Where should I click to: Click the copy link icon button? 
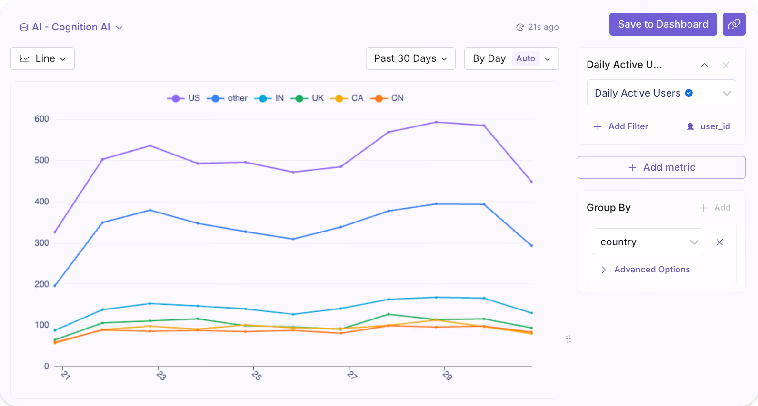pyautogui.click(x=734, y=24)
